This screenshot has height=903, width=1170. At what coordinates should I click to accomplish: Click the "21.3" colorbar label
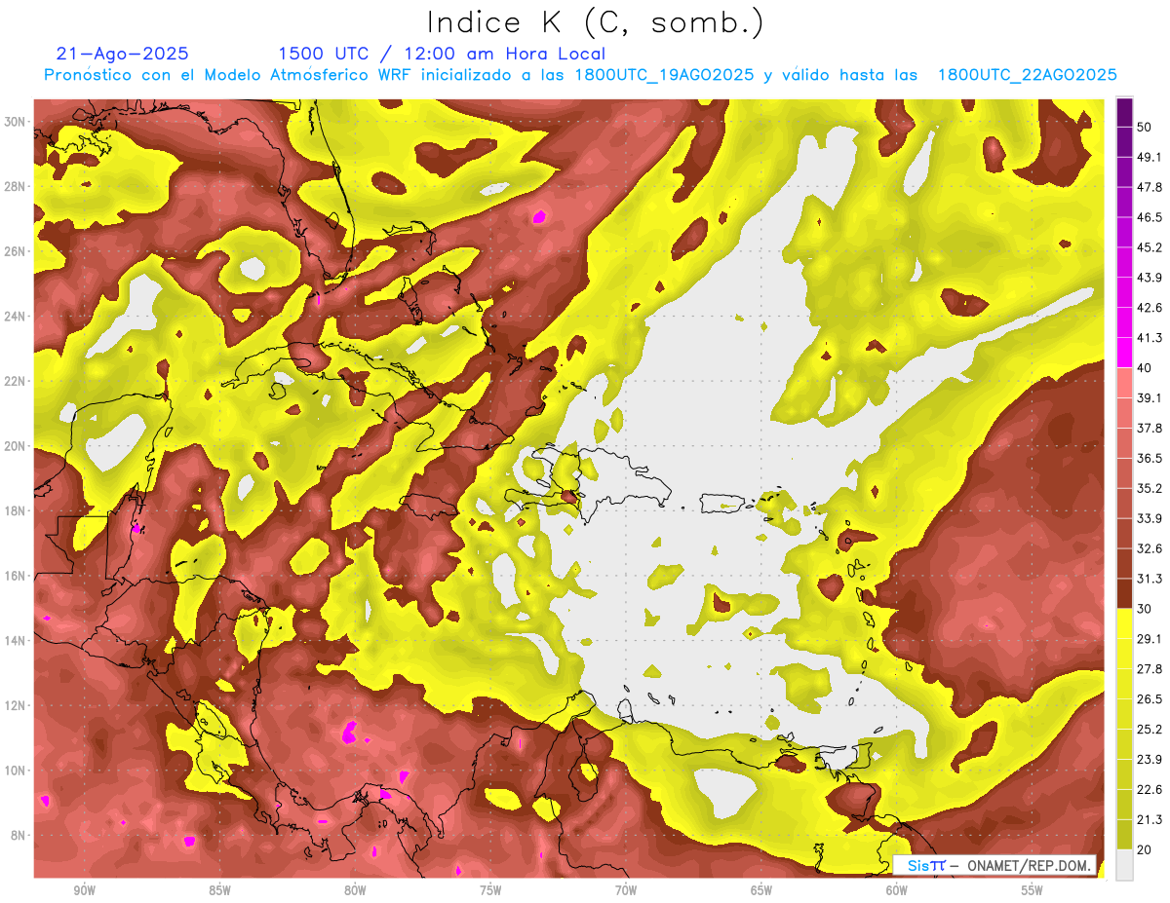(1150, 820)
